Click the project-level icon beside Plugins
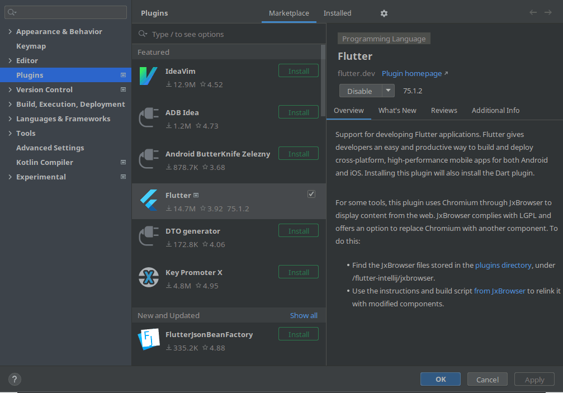This screenshot has height=393, width=563. (x=123, y=75)
